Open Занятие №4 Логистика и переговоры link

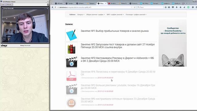pyautogui.click(x=118, y=73)
